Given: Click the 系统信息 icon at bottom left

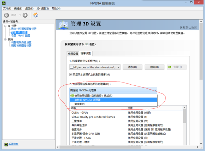Looking at the screenshot, I should point(6,144).
